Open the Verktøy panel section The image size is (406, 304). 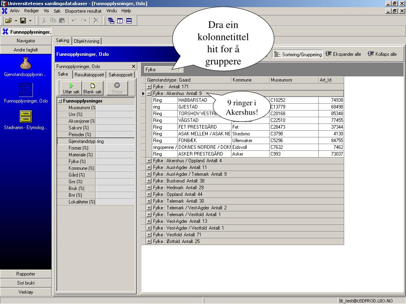(26, 292)
